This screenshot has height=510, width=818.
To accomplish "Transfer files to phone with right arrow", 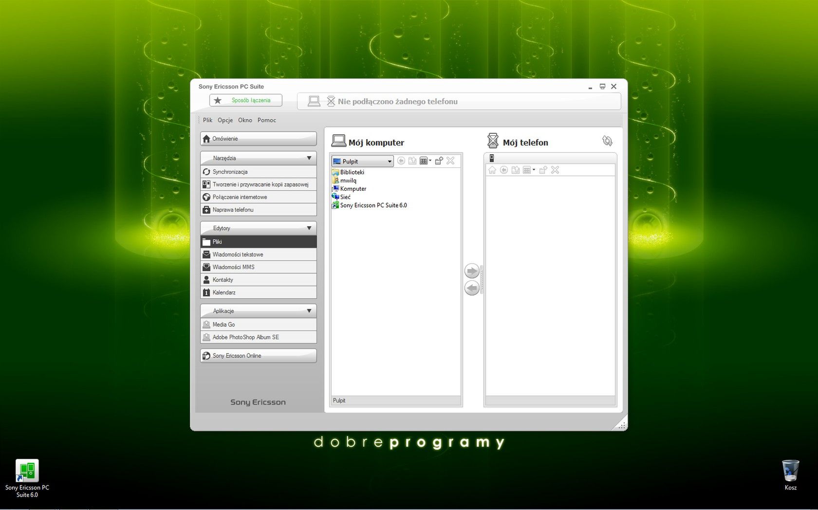I will [x=472, y=271].
